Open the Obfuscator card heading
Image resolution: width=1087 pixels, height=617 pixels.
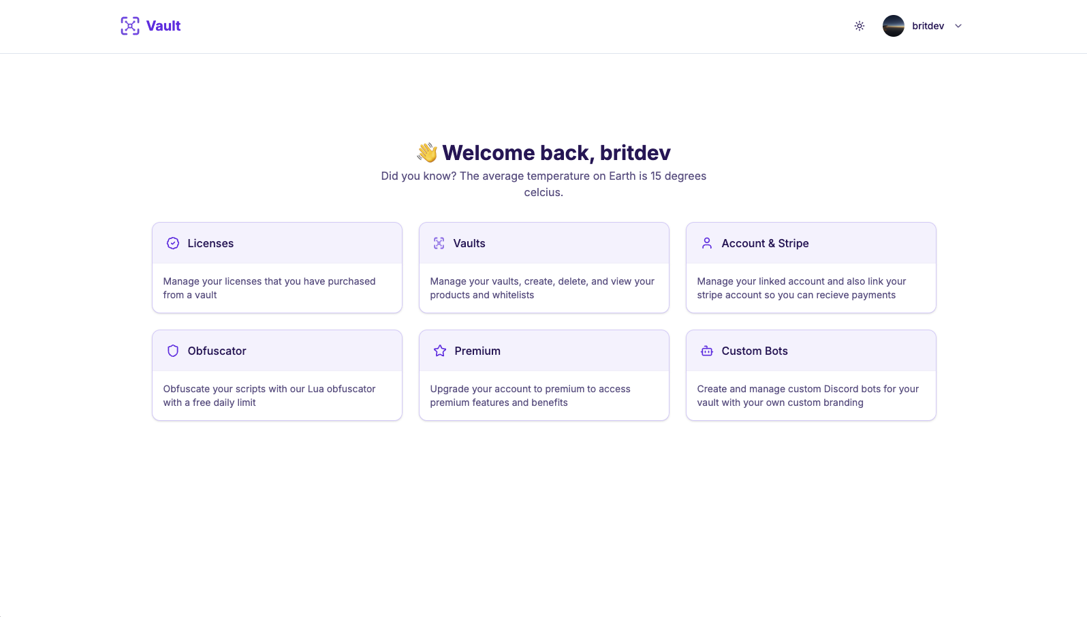[217, 351]
